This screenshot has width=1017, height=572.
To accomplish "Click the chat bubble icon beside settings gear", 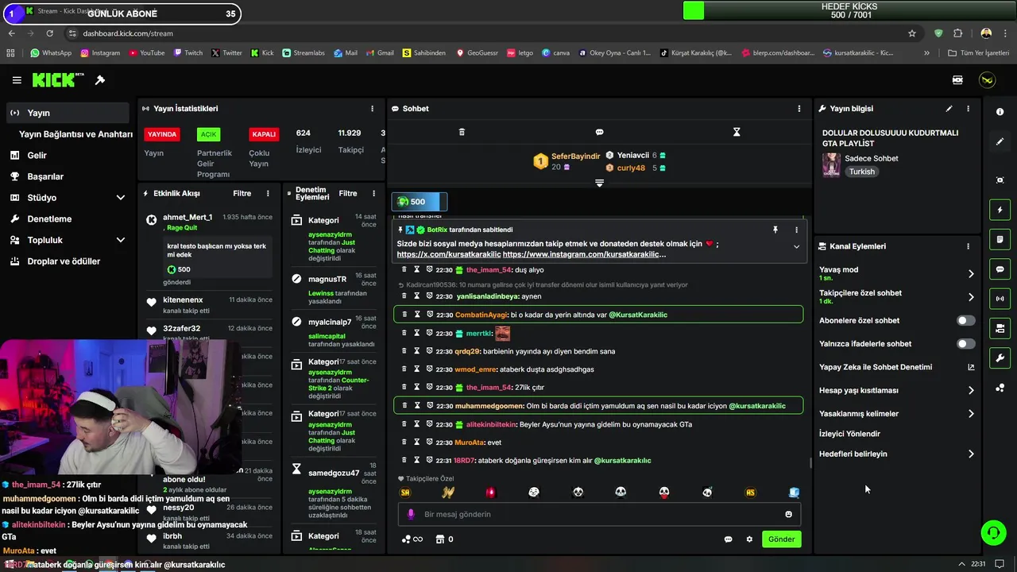I will [x=728, y=539].
